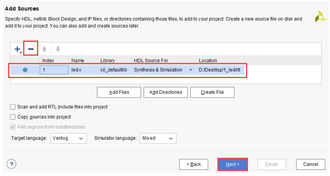Click the HDL Source For column header
Screen dimensions: 330x176
163,60
